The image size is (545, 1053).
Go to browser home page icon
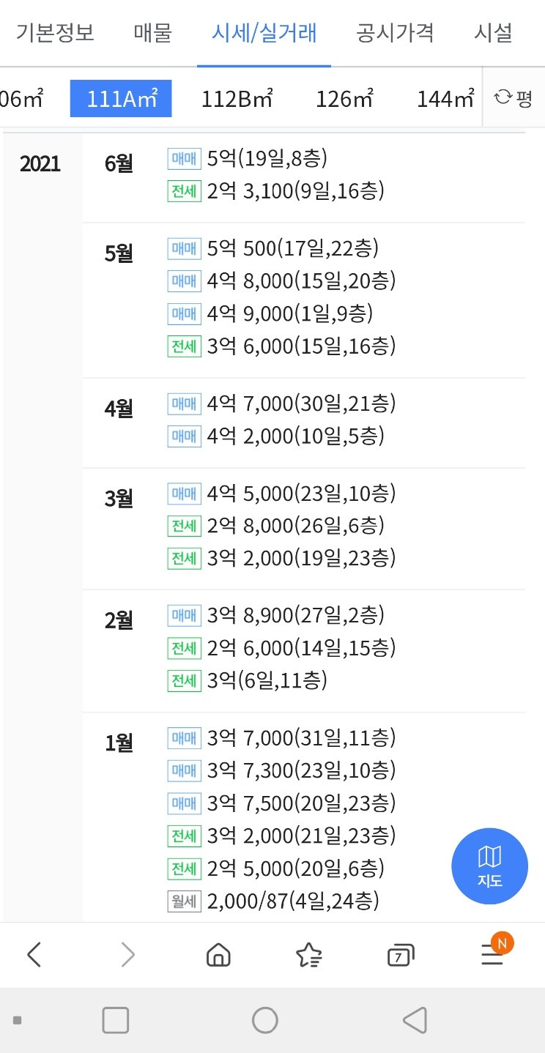pyautogui.click(x=218, y=955)
